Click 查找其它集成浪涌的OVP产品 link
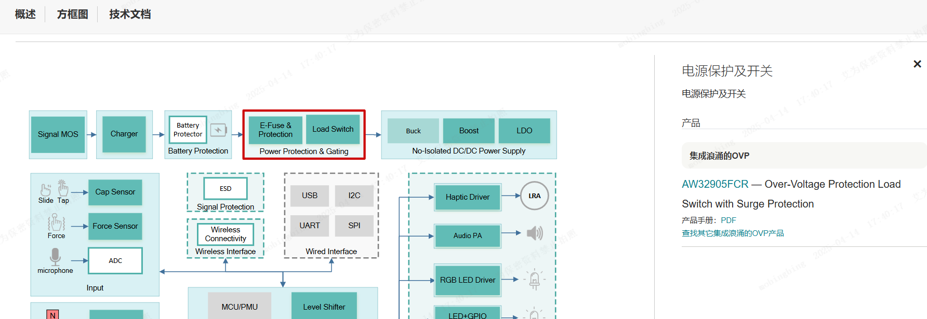The width and height of the screenshot is (927, 319). tap(733, 233)
